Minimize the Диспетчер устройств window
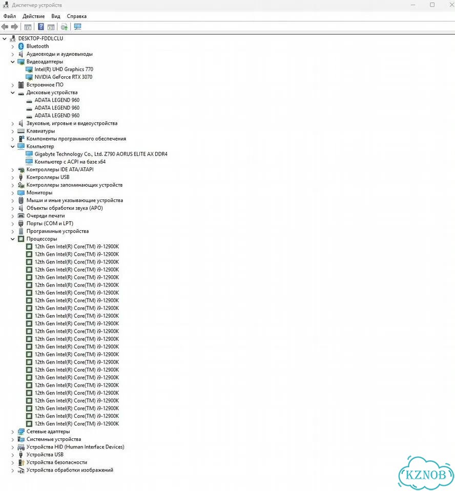 [413, 5]
